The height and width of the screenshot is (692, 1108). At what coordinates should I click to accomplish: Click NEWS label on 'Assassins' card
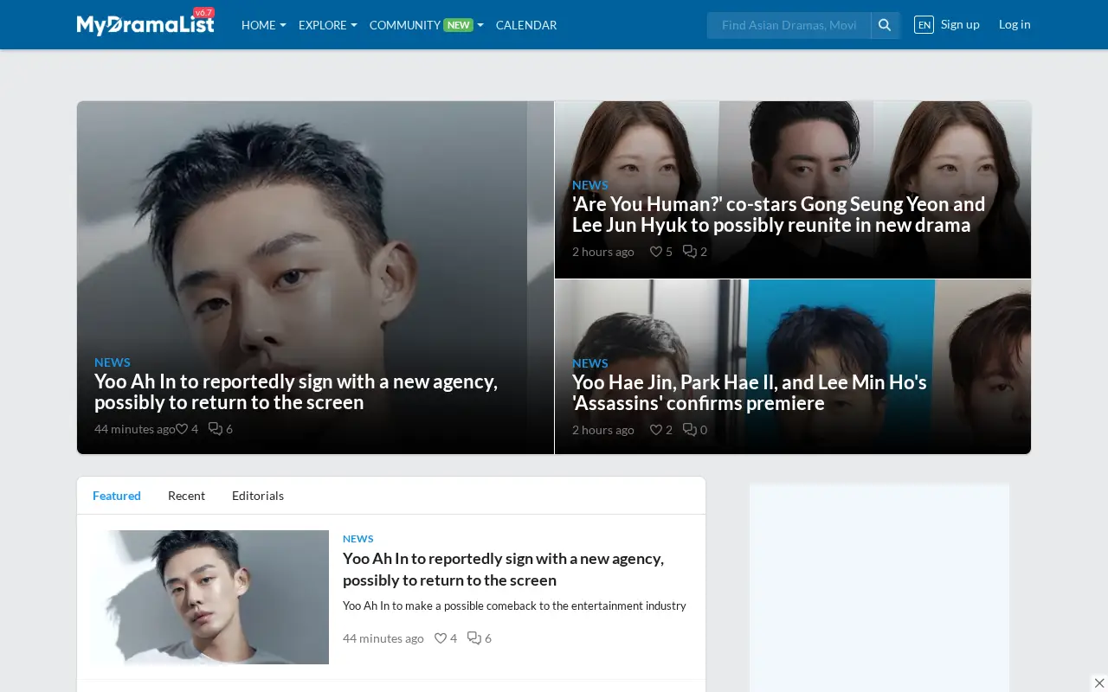coord(590,363)
